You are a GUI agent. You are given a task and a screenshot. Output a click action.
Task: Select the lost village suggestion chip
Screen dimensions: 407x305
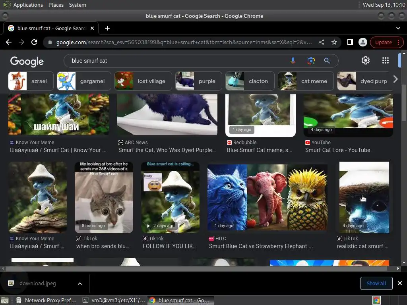coord(143,81)
